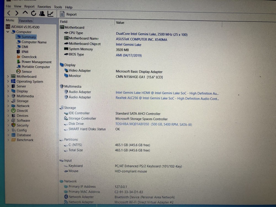Screen dimensions: 276x207
Task: Open Intel Gemini Lake HDMI audio link
Action: (167, 93)
